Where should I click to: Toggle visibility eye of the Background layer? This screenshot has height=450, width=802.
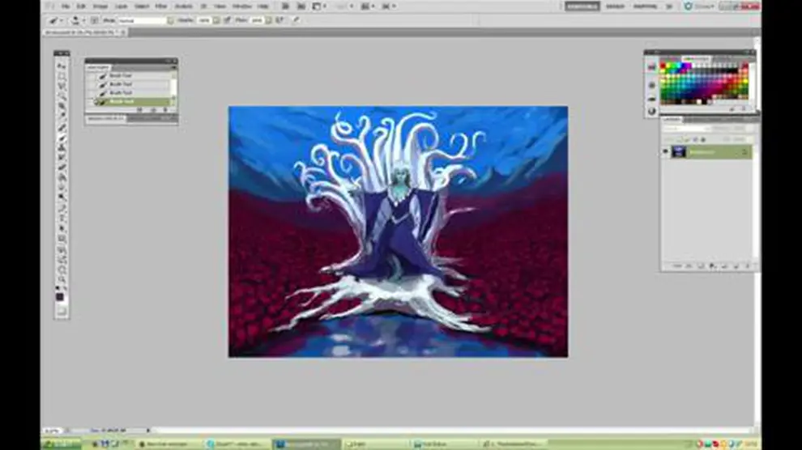coord(666,151)
